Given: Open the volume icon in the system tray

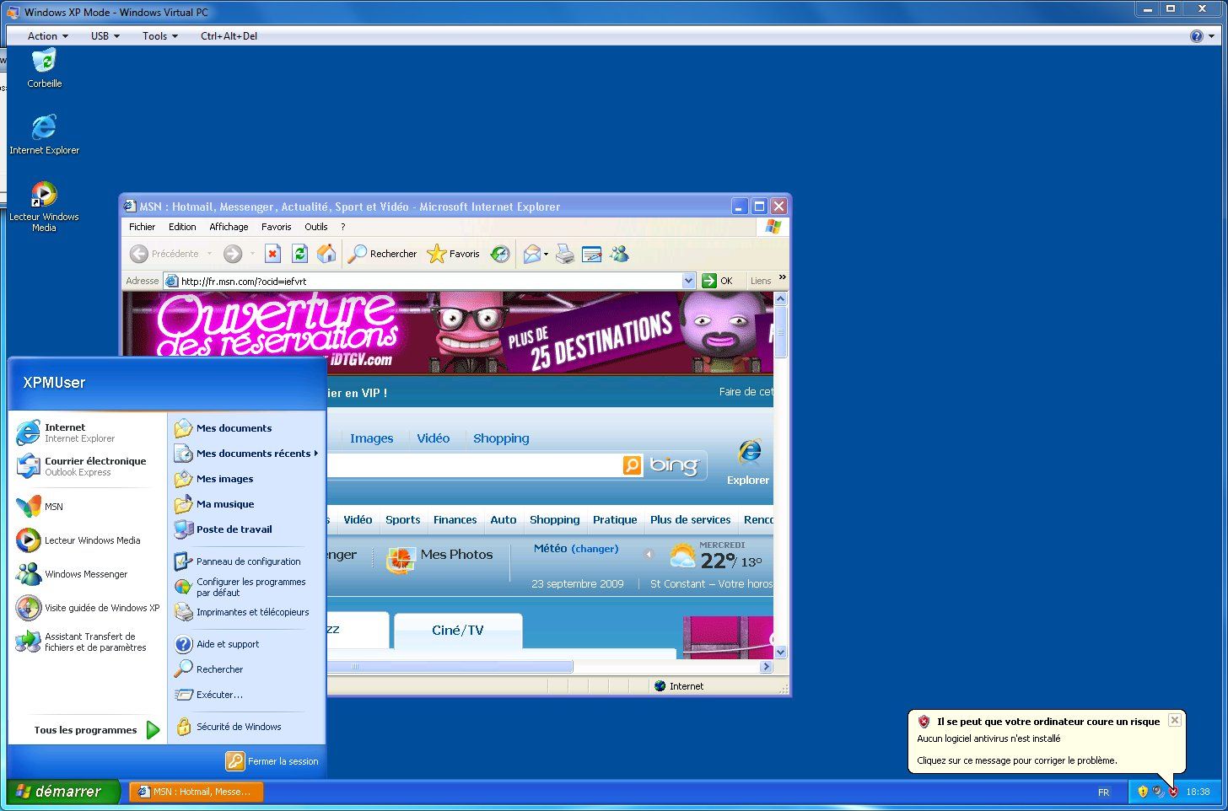Looking at the screenshot, I should click(x=1159, y=792).
